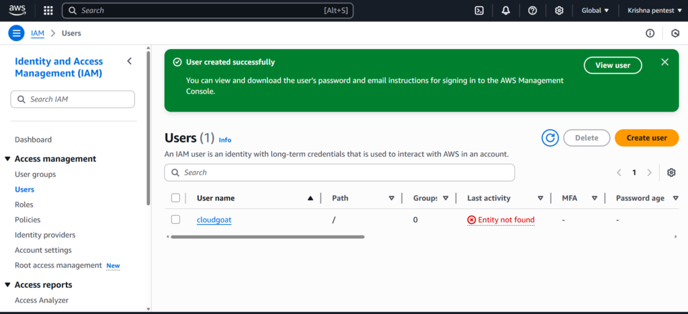Go to Roles in sidebar

[x=24, y=204]
